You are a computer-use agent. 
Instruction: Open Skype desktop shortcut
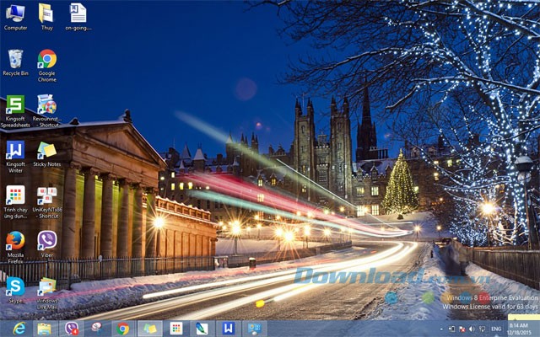click(x=15, y=286)
